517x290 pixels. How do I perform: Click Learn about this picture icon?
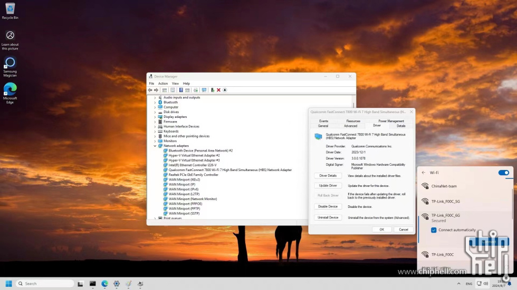click(10, 40)
